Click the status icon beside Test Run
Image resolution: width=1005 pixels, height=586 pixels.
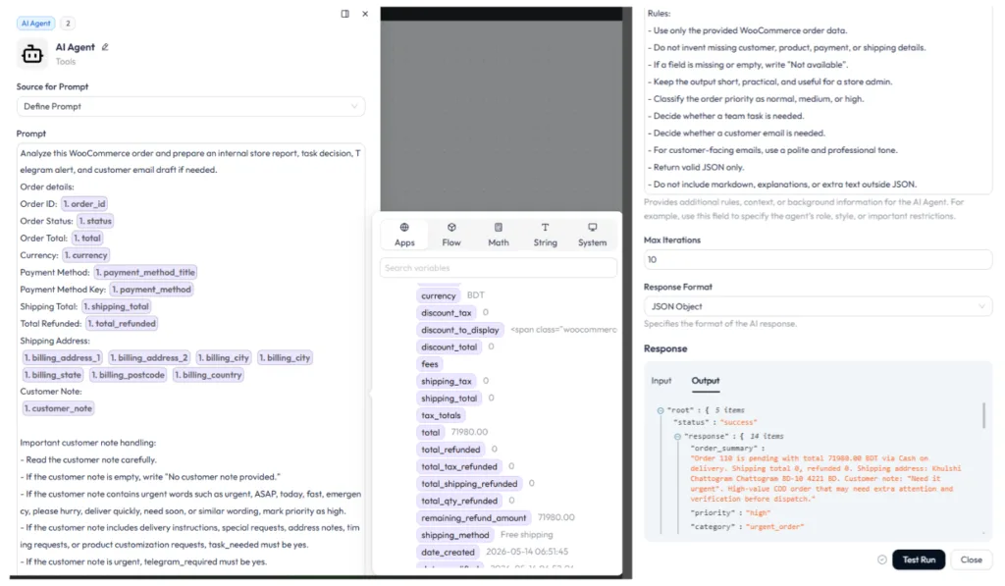882,559
